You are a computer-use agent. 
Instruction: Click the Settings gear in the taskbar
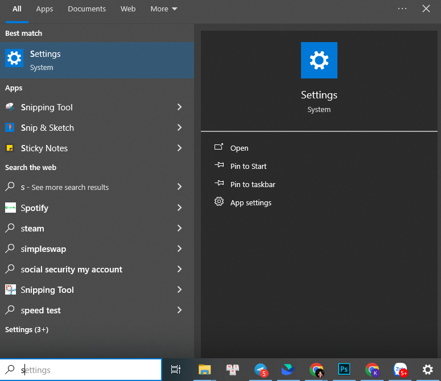point(428,370)
